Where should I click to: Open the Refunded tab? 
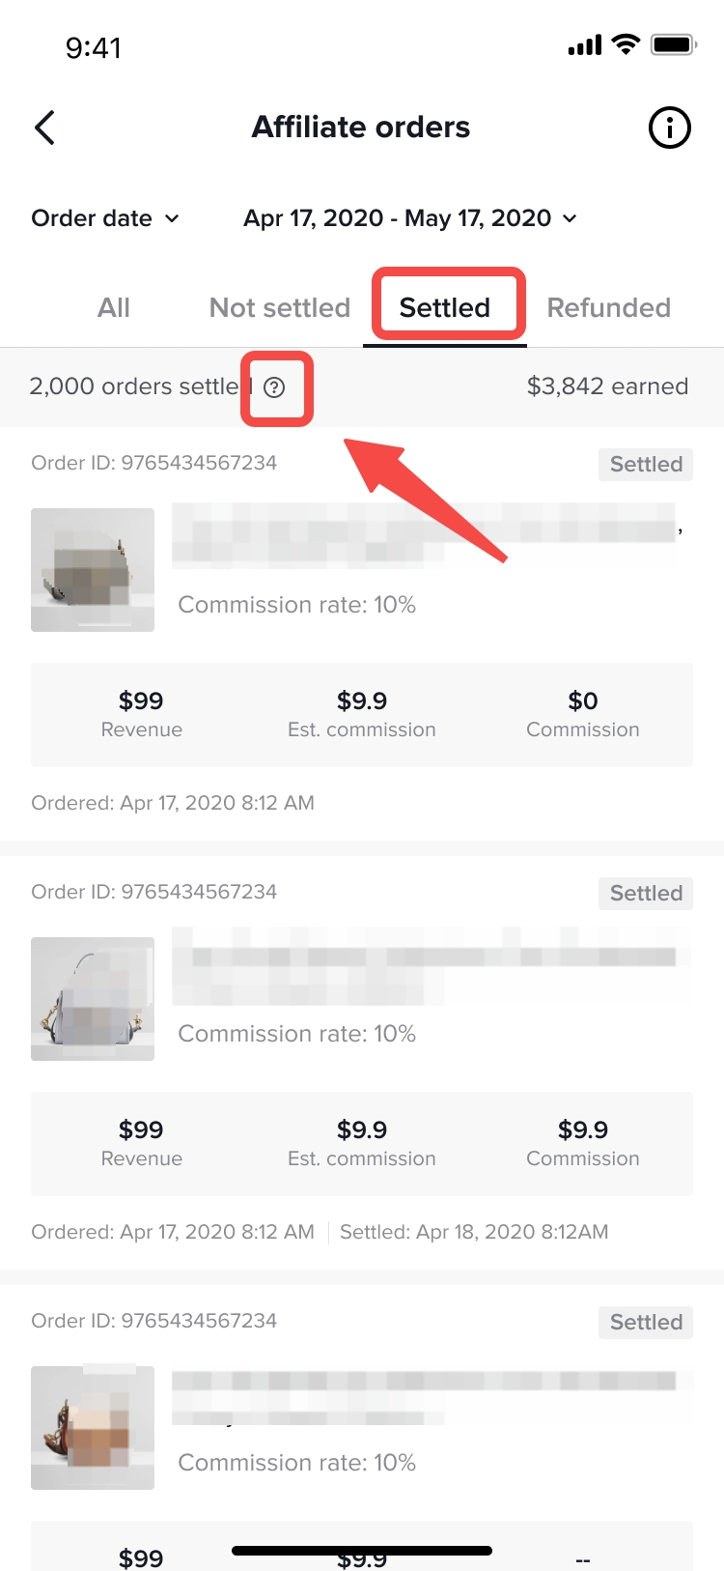pos(608,307)
